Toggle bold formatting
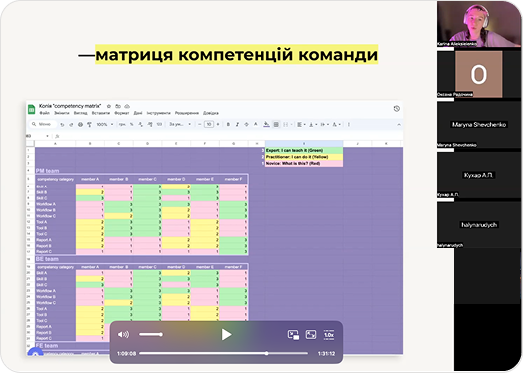 [228, 124]
